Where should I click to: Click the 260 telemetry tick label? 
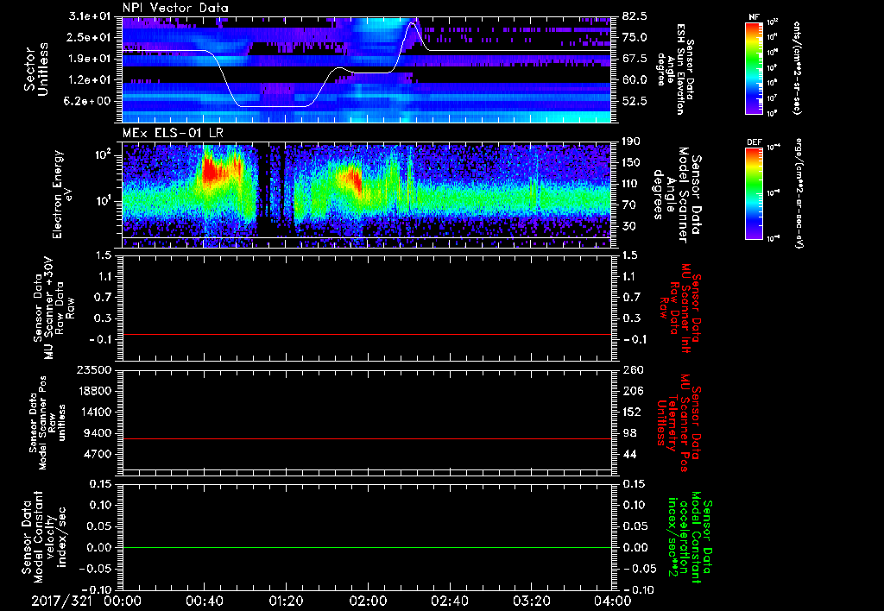[x=632, y=369]
